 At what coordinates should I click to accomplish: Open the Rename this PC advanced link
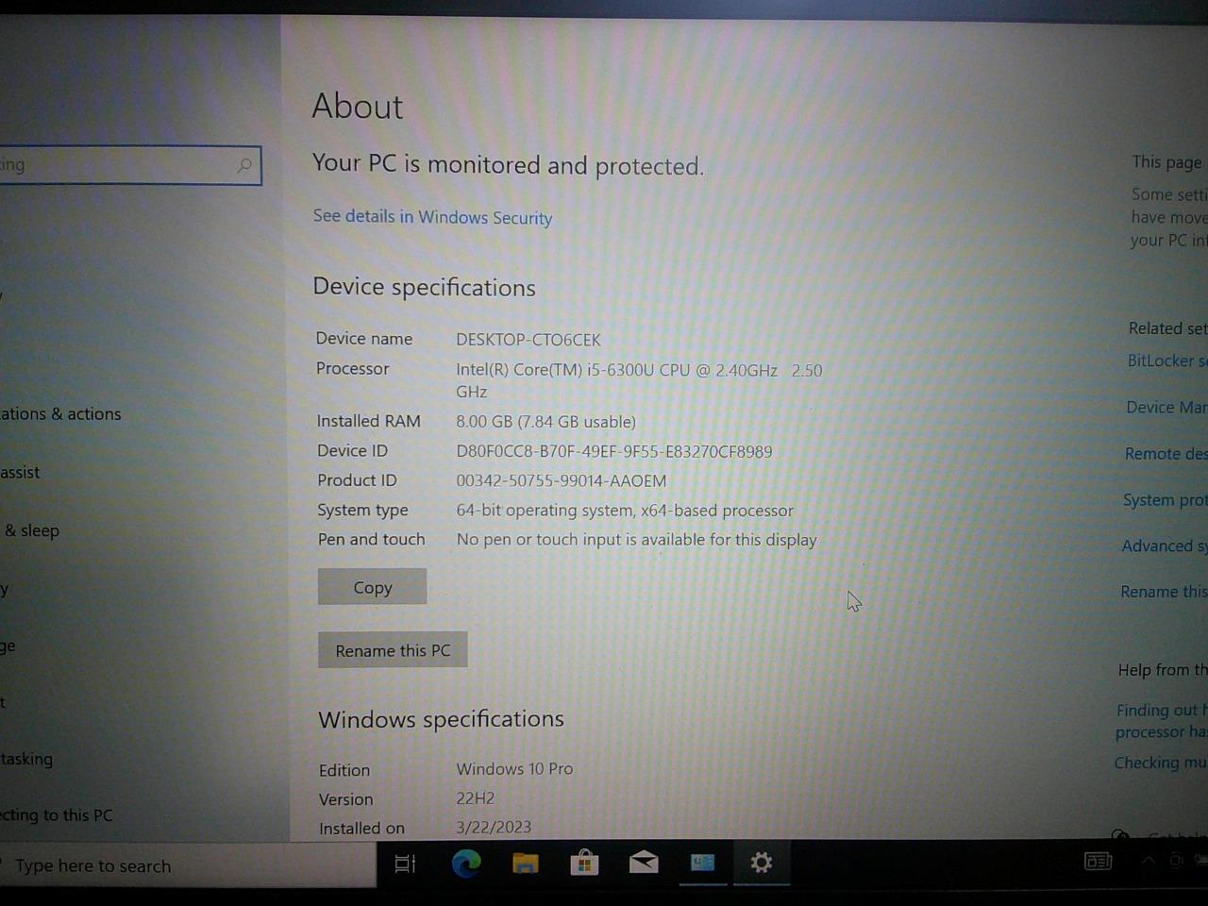(x=1163, y=592)
